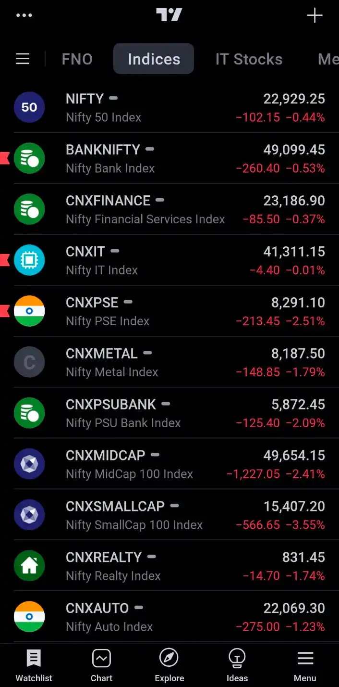This screenshot has width=339, height=687.
Task: Toggle the red flag on CNXPSE
Action: pyautogui.click(x=5, y=311)
